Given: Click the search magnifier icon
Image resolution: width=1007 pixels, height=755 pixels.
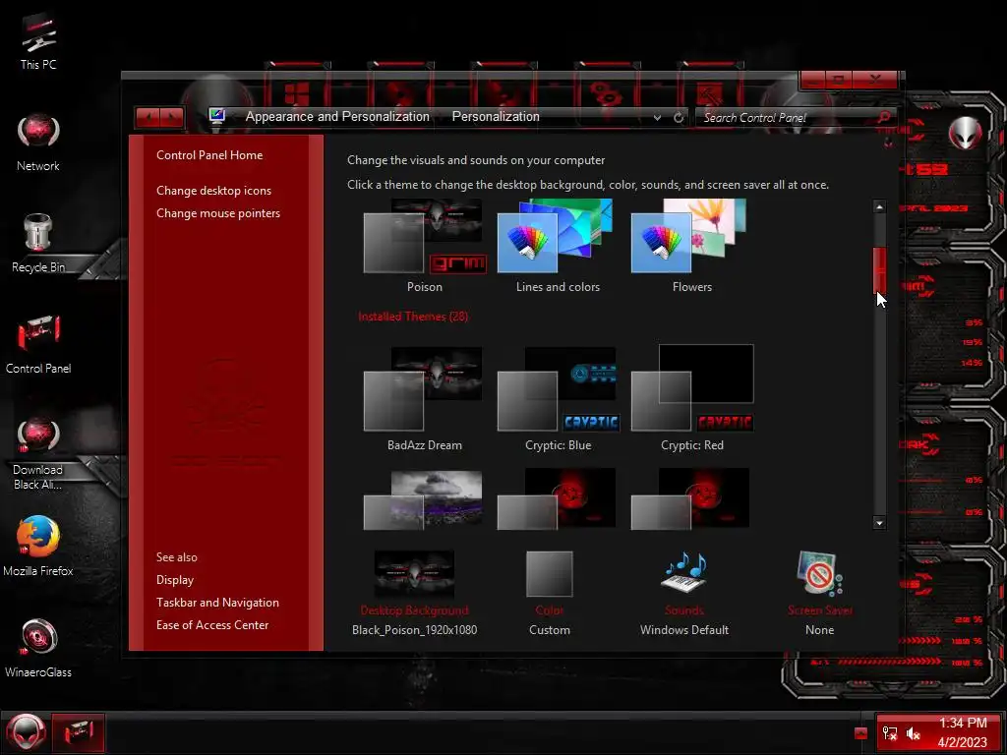Looking at the screenshot, I should (884, 117).
